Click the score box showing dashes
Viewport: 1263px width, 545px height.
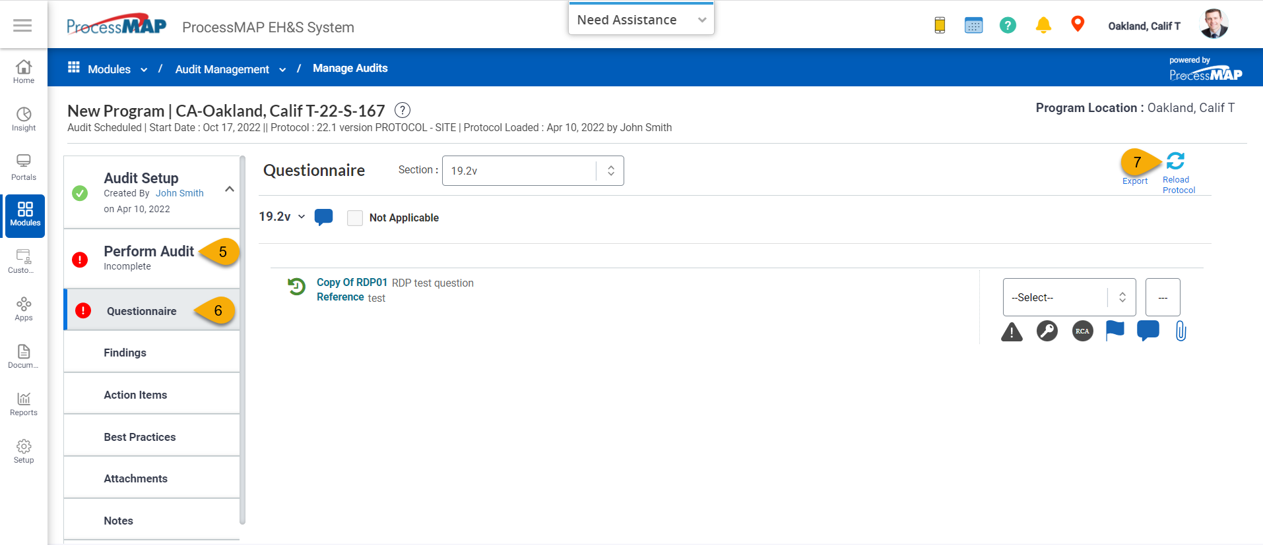pos(1163,297)
